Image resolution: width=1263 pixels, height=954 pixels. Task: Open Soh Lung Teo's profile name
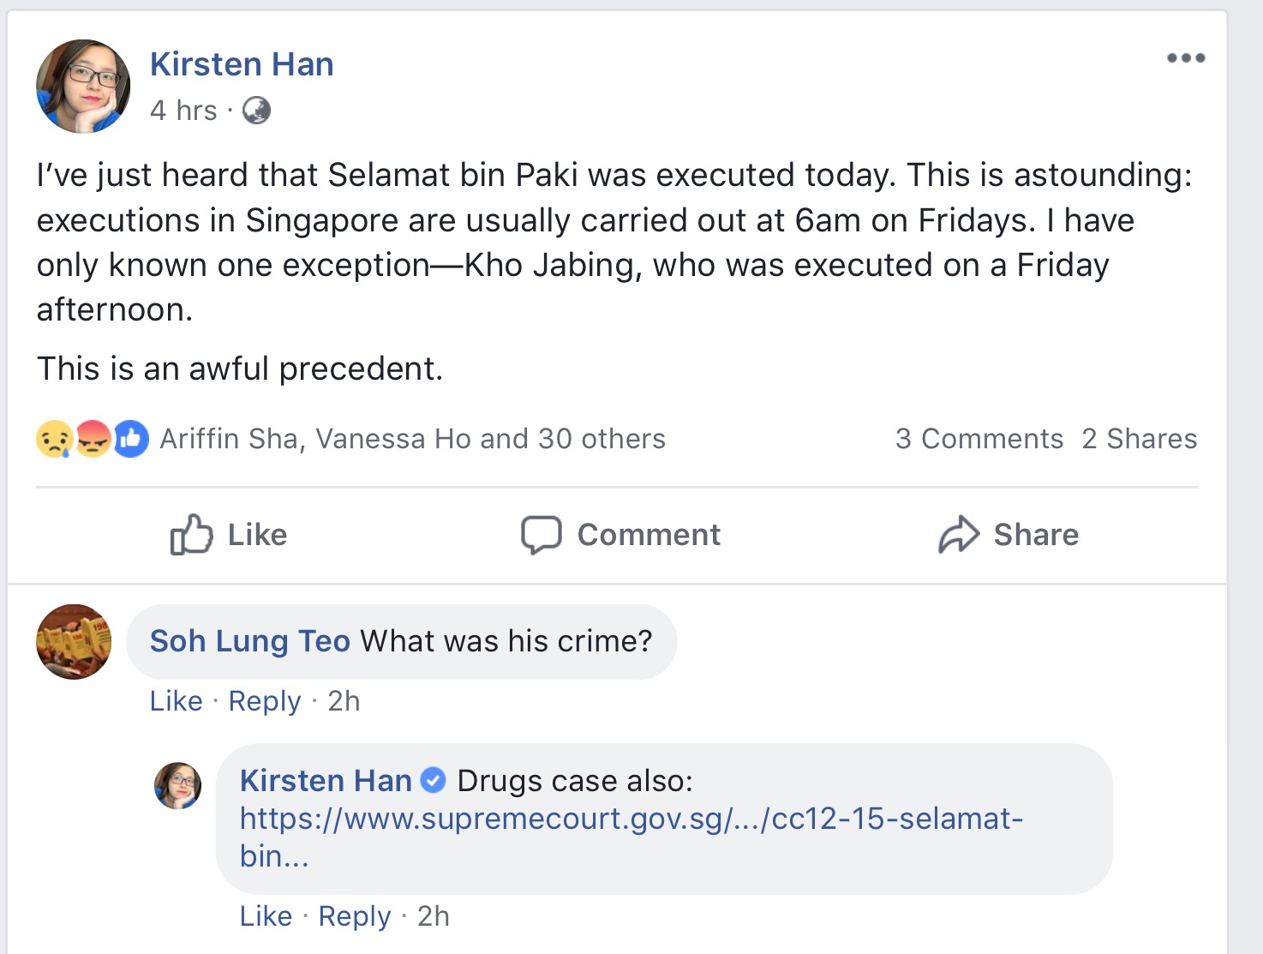tap(249, 641)
